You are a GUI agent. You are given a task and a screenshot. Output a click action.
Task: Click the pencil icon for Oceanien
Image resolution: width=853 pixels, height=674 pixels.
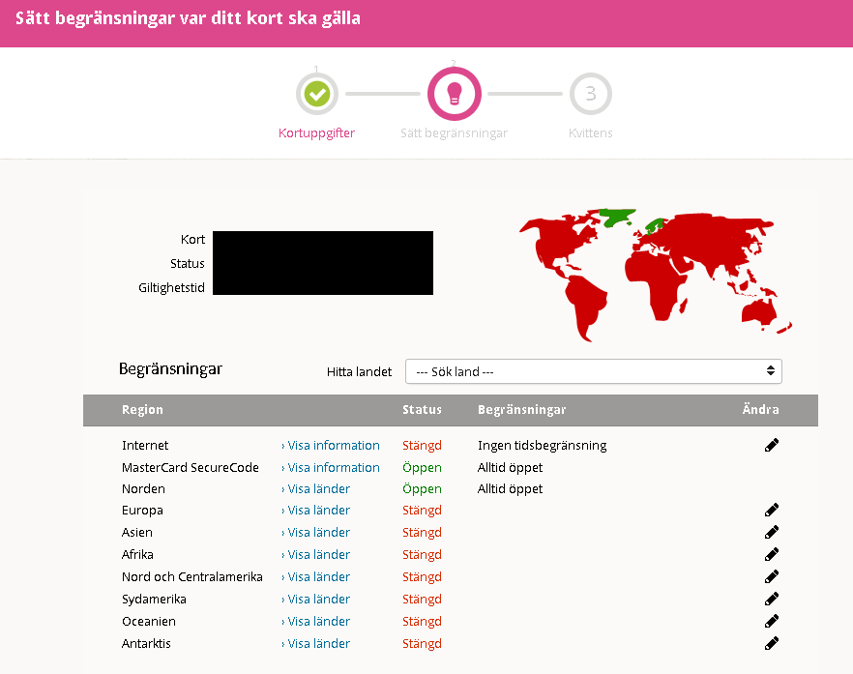click(771, 621)
